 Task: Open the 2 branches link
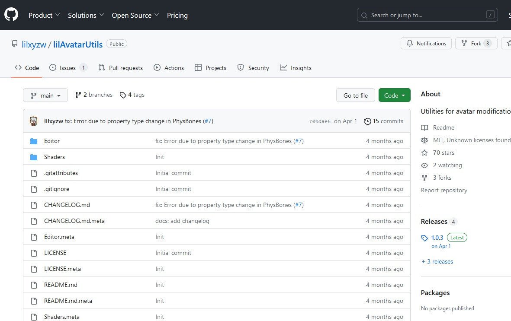click(x=94, y=95)
